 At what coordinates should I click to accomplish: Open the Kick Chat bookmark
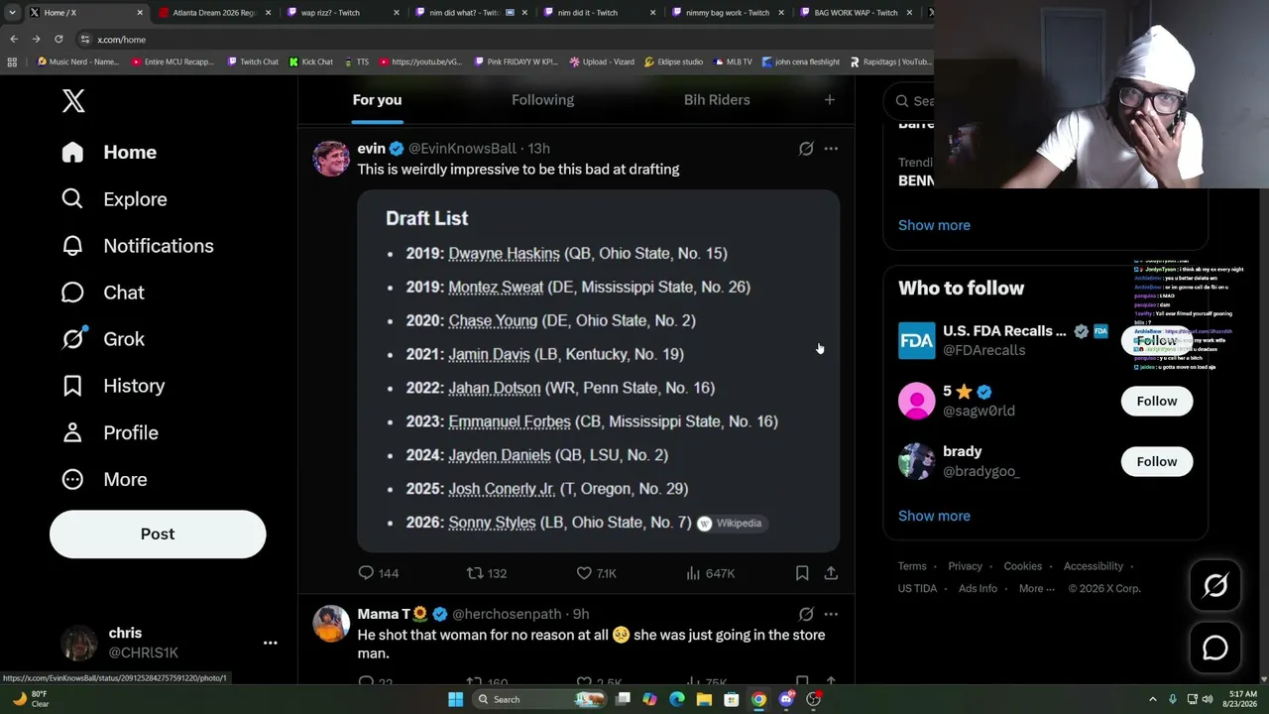(x=311, y=61)
